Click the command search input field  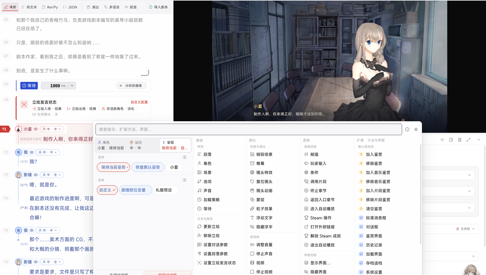(x=249, y=129)
